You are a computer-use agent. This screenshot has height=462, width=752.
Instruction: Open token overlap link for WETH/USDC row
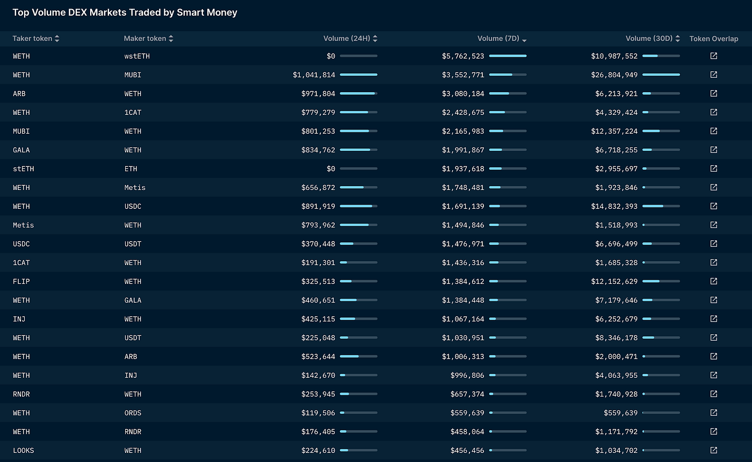coord(713,206)
